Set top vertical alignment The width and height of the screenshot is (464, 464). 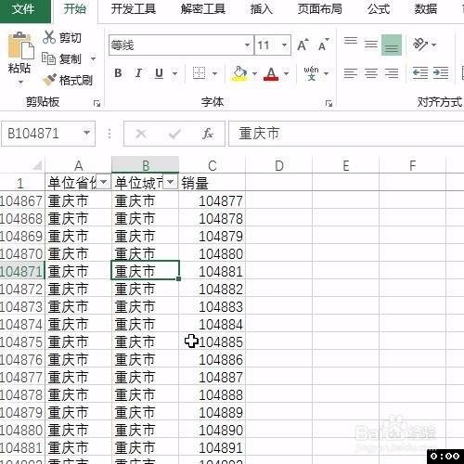click(351, 41)
